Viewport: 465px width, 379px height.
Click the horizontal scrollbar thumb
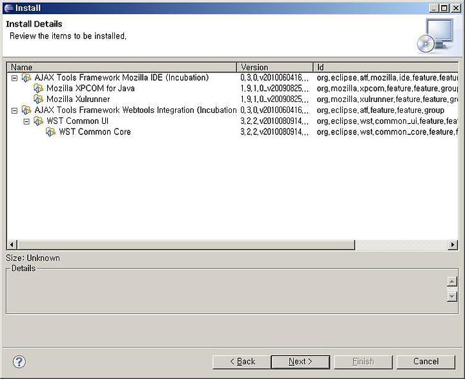click(186, 245)
